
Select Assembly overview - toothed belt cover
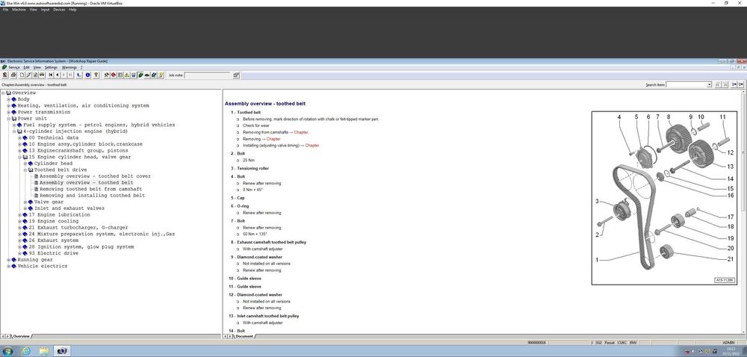[95, 176]
